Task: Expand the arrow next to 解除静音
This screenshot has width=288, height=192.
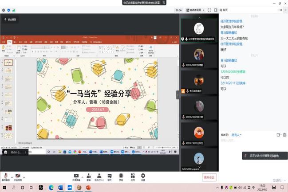Action: [12, 176]
